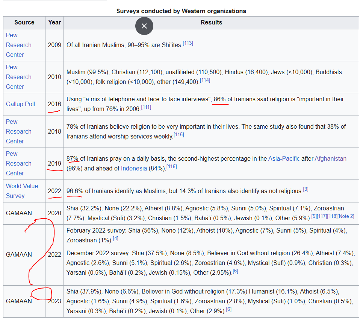Open the Gallup Poll link
This screenshot has height=321, width=363.
[20, 104]
